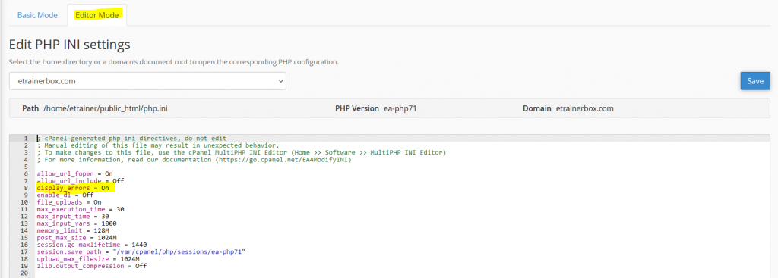Screen dimensions: 778x278
Task: Click the session.save_path line
Action: point(141,251)
